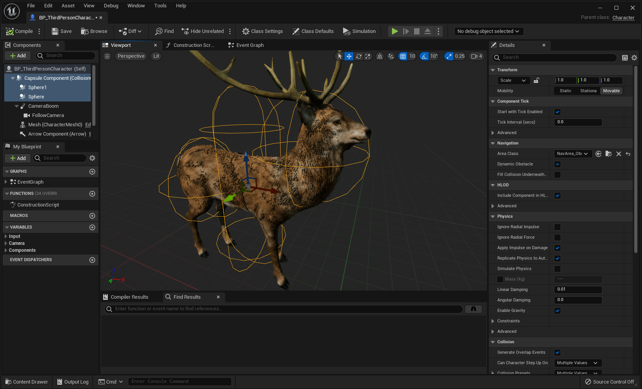Image resolution: width=642 pixels, height=389 pixels.
Task: Toggle the world/local coordinate space icon
Action: (x=380, y=56)
